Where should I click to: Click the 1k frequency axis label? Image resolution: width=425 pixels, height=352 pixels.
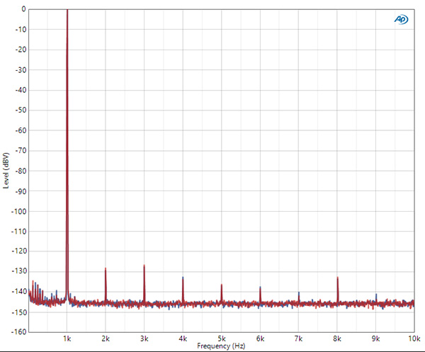coord(67,339)
